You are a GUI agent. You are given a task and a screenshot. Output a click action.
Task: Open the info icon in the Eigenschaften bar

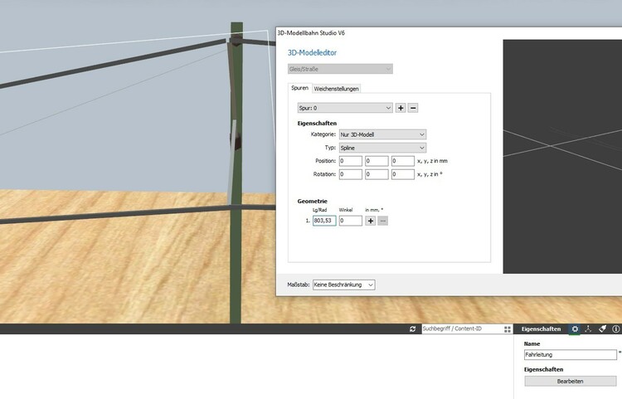[x=615, y=328]
